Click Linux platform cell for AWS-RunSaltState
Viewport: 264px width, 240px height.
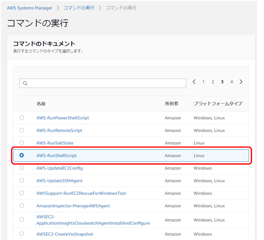click(x=199, y=143)
